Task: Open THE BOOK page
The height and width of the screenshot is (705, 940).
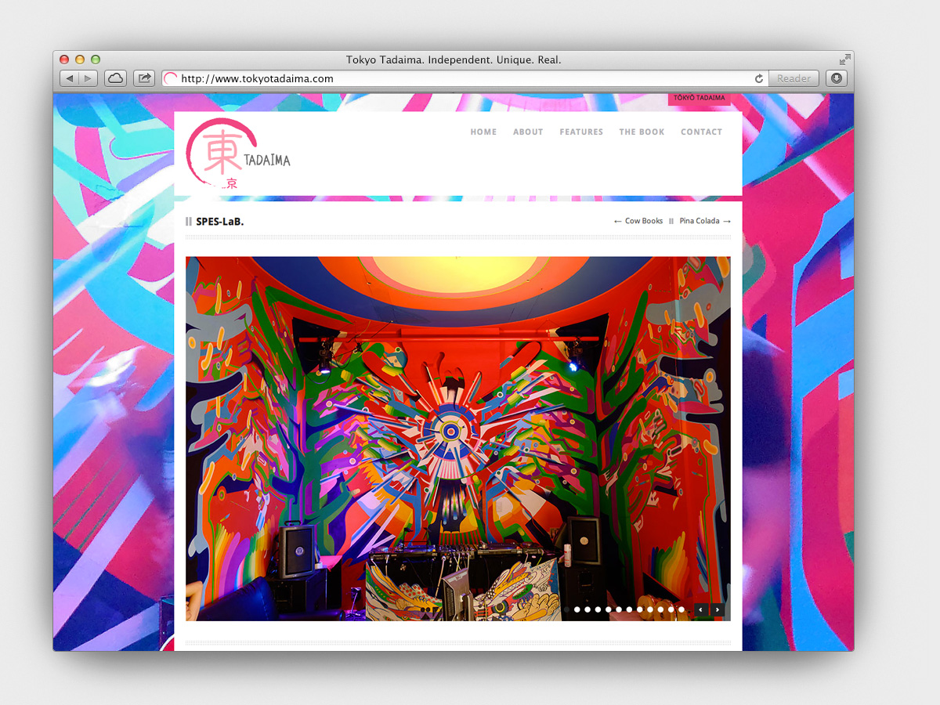Action: coord(642,132)
